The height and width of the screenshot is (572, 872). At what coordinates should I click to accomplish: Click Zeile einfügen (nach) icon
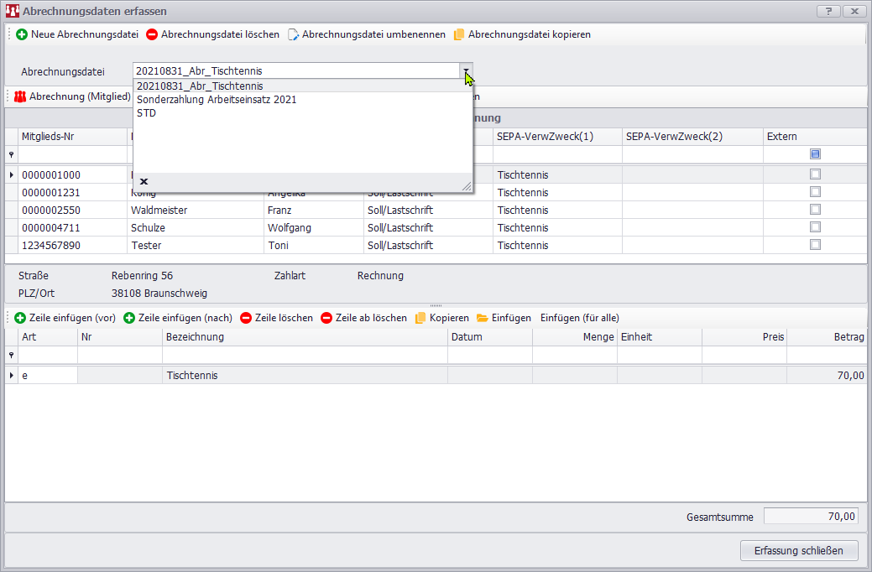tap(129, 318)
